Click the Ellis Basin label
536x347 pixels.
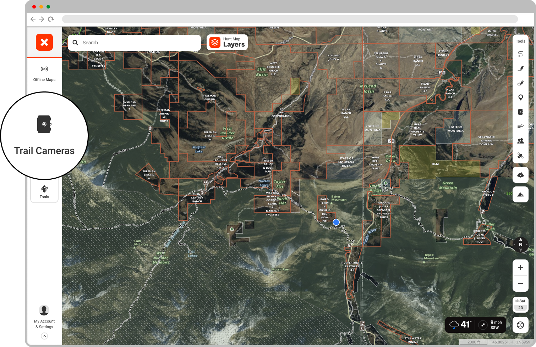pyautogui.click(x=262, y=72)
